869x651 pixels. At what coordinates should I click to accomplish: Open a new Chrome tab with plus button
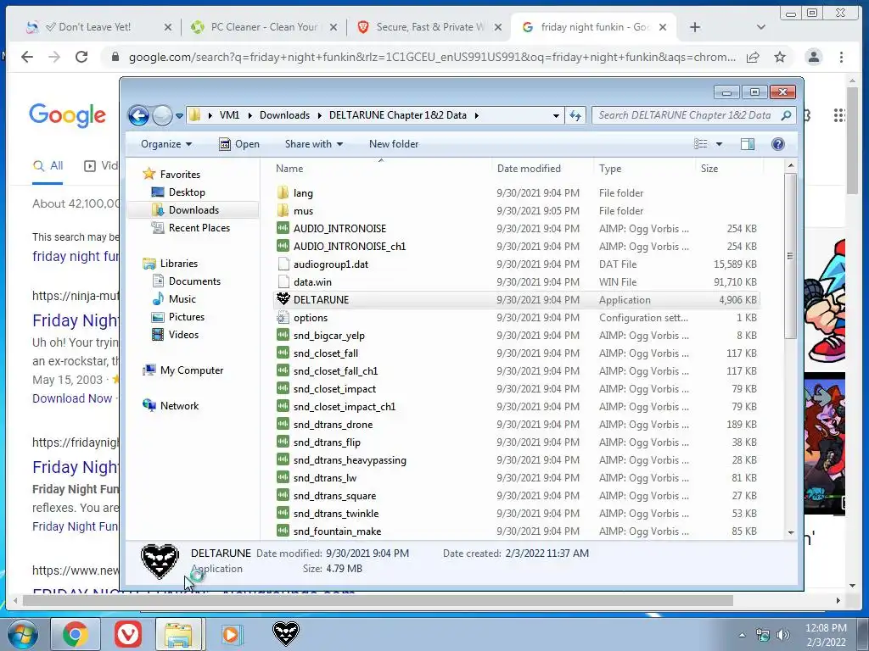(x=694, y=27)
